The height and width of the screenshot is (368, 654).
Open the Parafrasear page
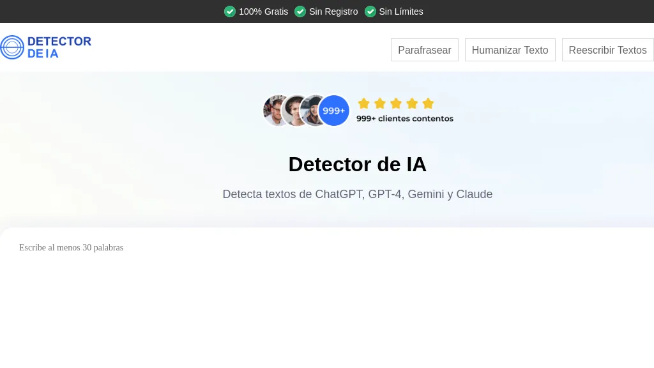point(425,50)
